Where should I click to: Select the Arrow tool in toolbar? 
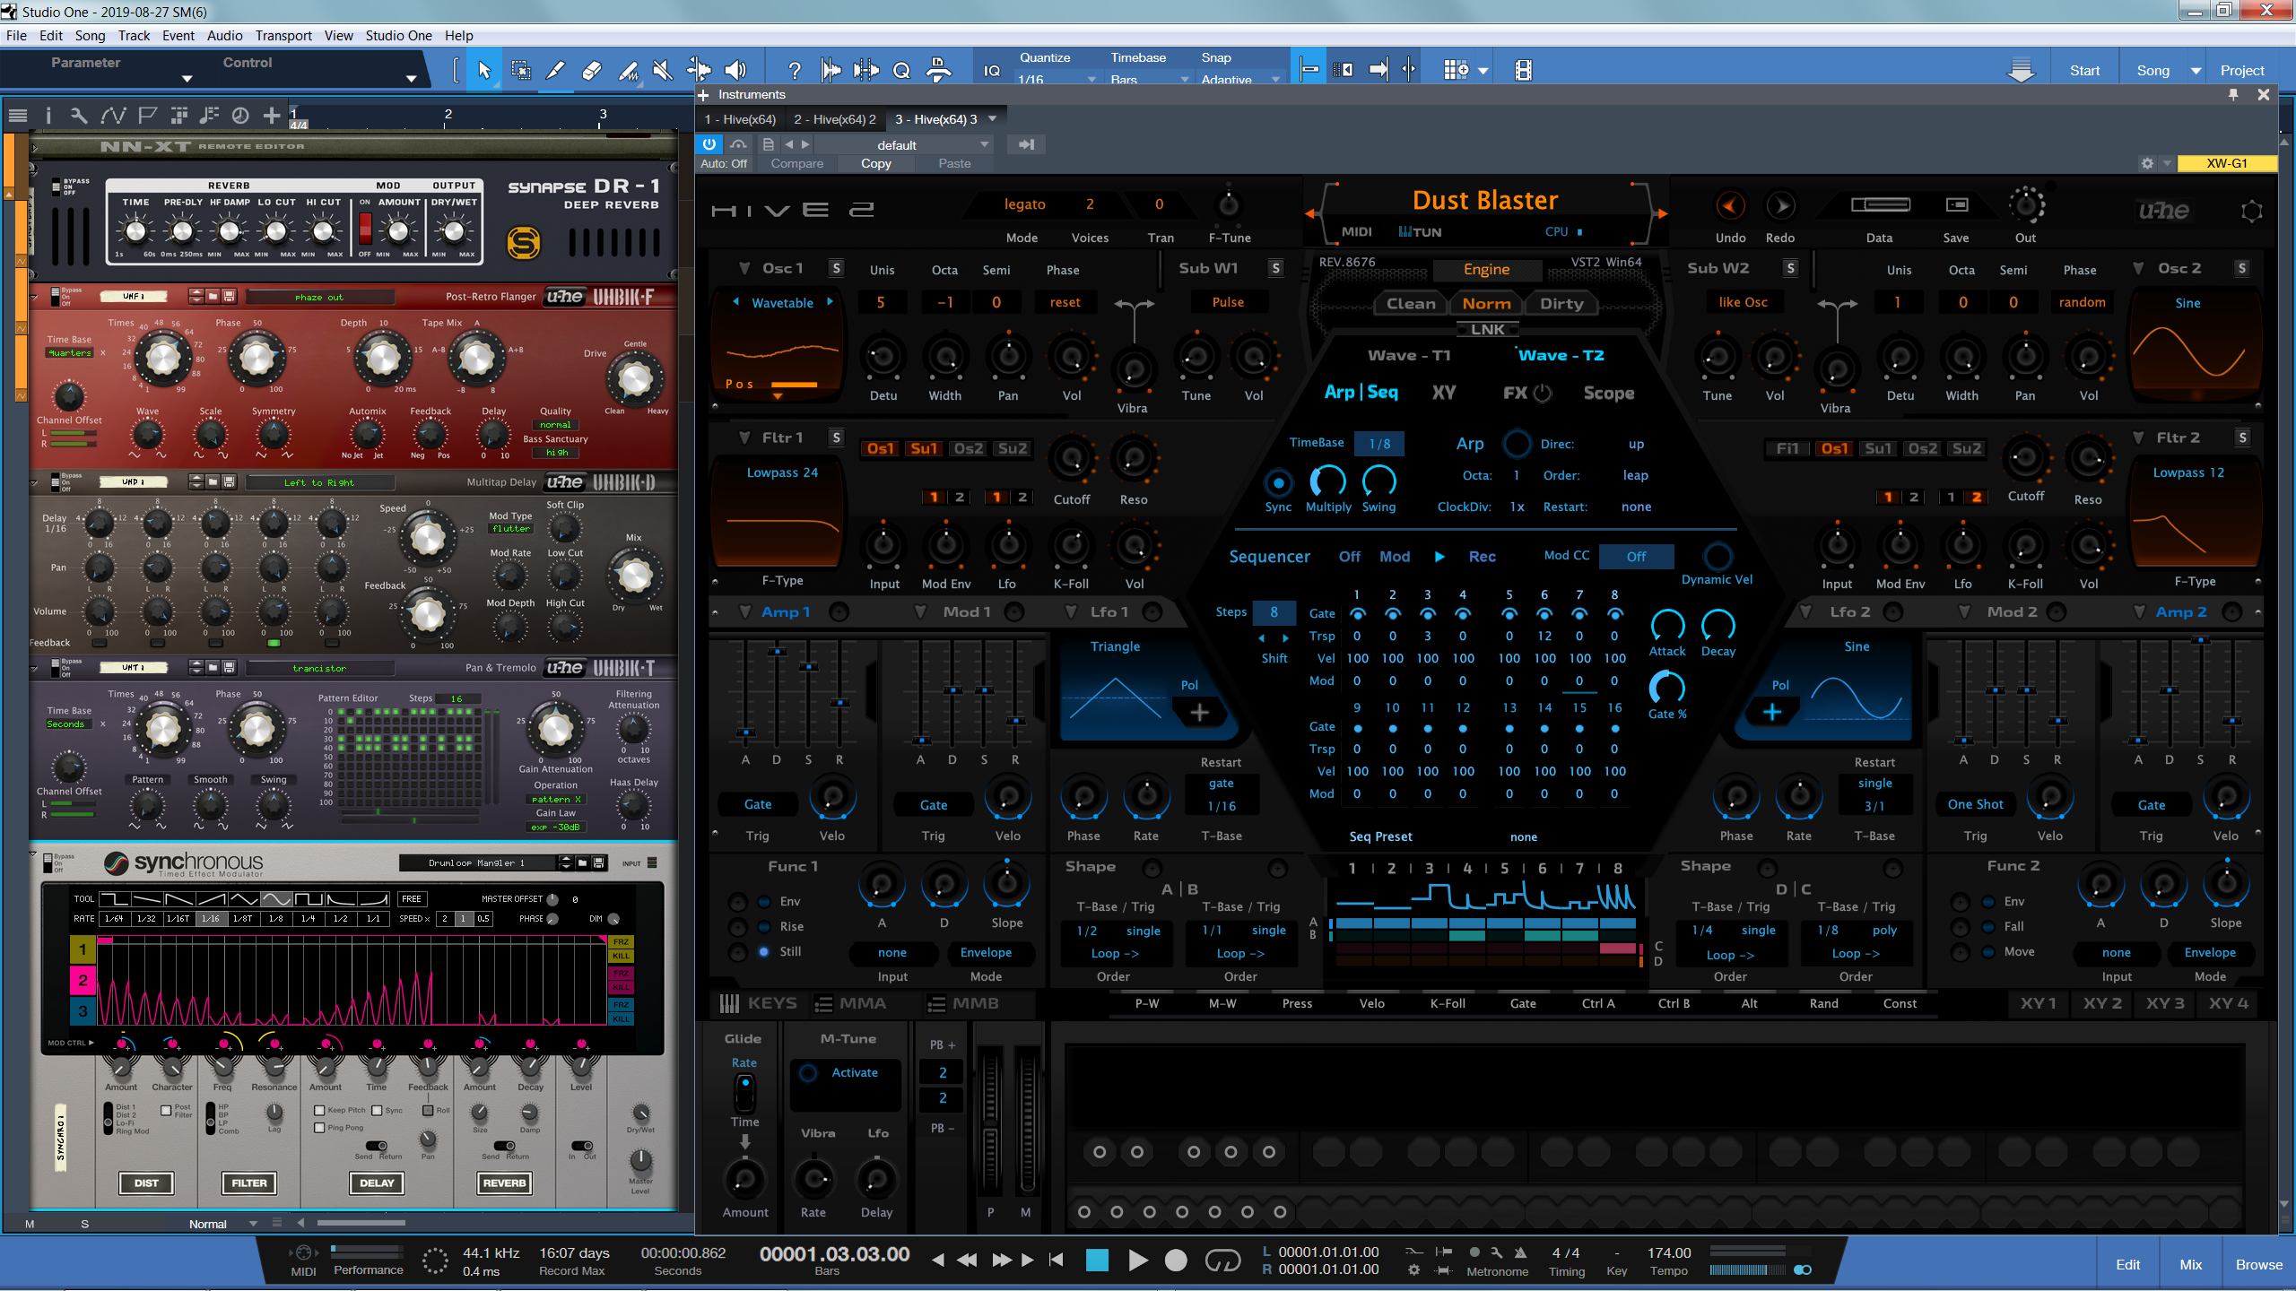point(484,70)
